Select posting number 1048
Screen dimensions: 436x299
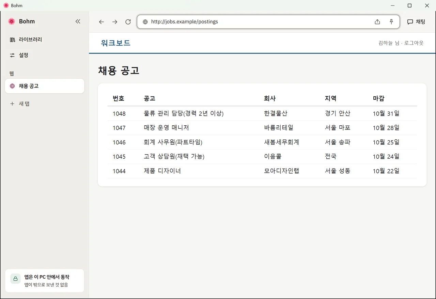pyautogui.click(x=119, y=114)
